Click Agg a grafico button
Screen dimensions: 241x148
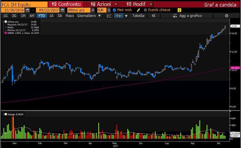pos(187,16)
